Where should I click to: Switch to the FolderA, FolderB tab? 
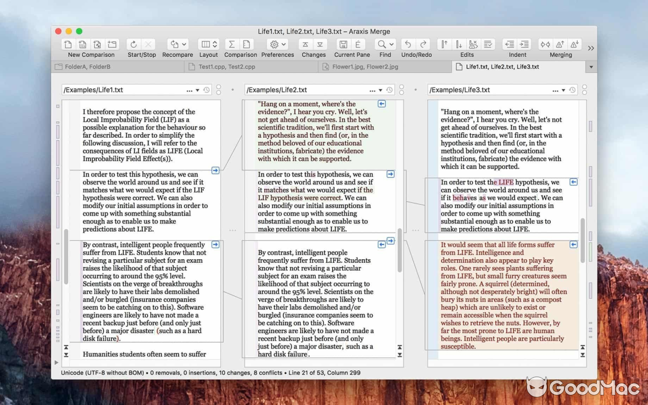88,67
